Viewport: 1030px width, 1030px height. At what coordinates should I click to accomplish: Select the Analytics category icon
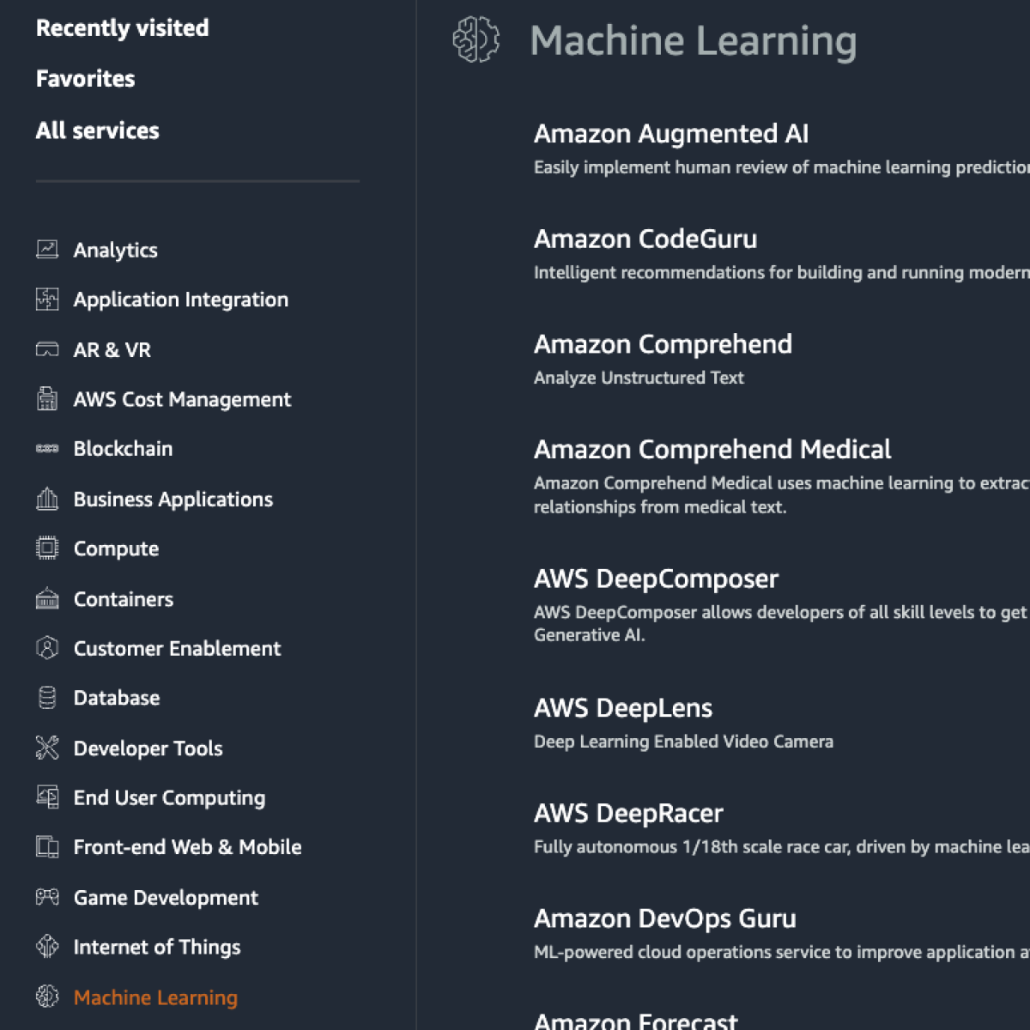47,249
